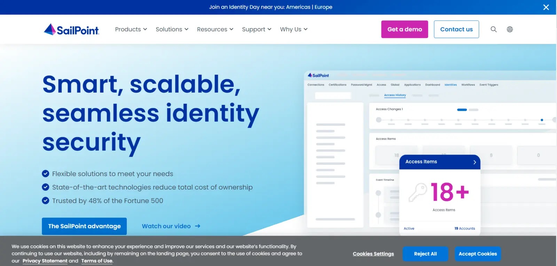Expand the Products menu

tap(131, 29)
